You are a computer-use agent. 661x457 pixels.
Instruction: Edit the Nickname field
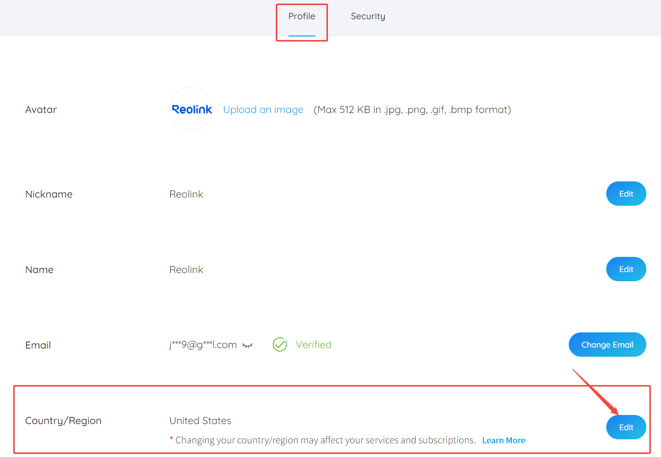tap(626, 194)
